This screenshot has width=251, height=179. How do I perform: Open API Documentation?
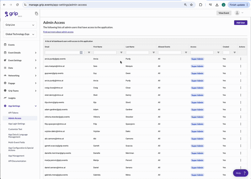(17, 161)
